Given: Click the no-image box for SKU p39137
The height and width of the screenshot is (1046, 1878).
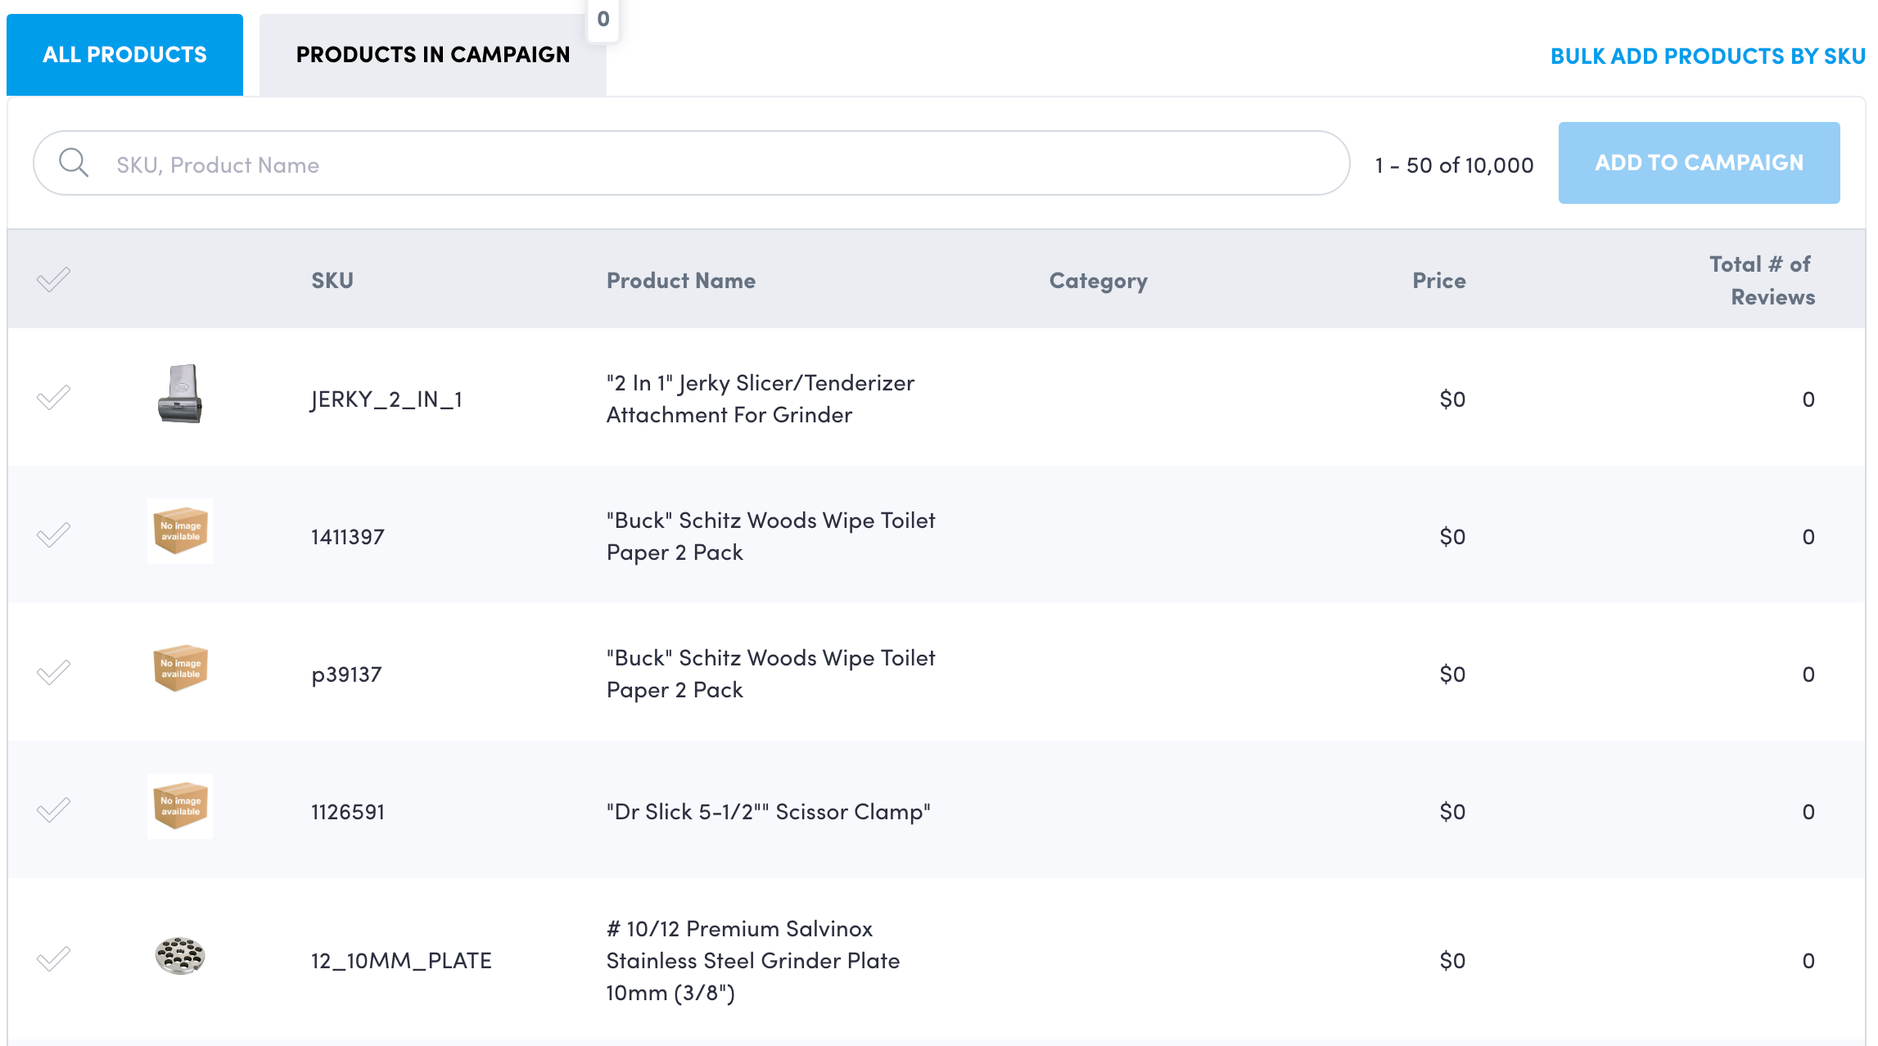Looking at the screenshot, I should (180, 669).
